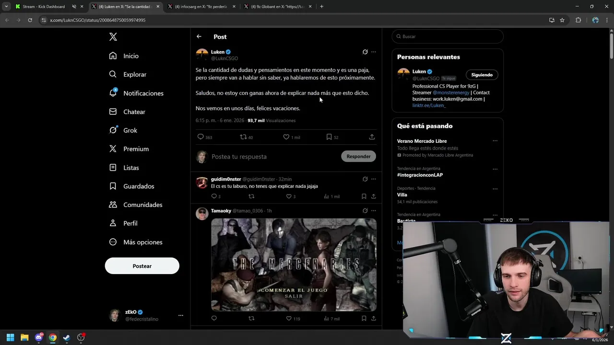614x345 pixels.
Task: Go back with the Post arrow
Action: click(x=199, y=36)
